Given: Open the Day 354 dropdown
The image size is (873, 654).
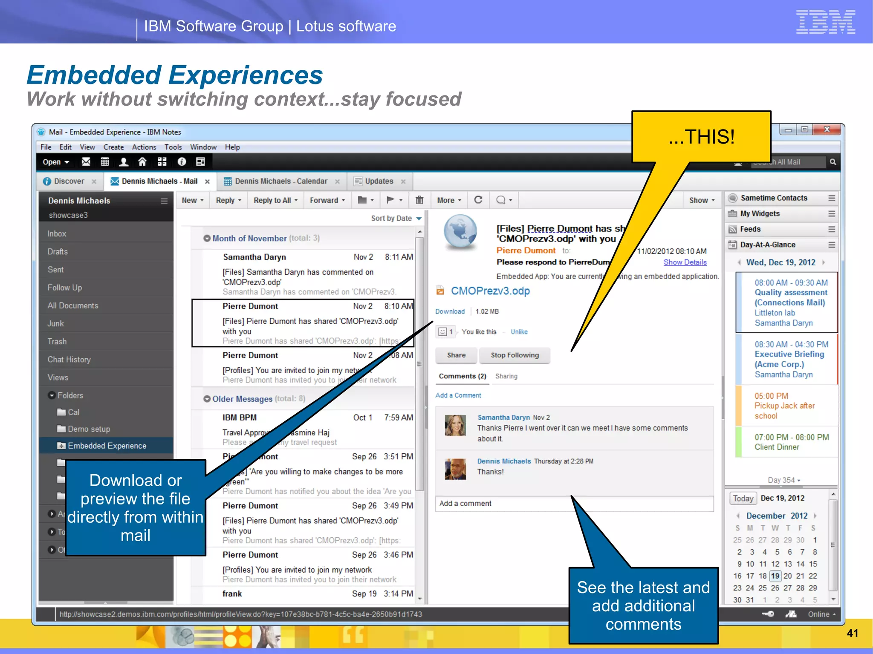Looking at the screenshot, I should [784, 480].
